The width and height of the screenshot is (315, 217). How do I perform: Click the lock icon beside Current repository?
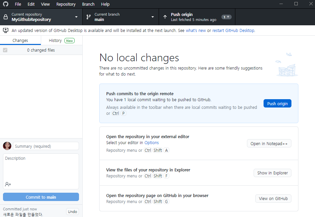point(6,17)
